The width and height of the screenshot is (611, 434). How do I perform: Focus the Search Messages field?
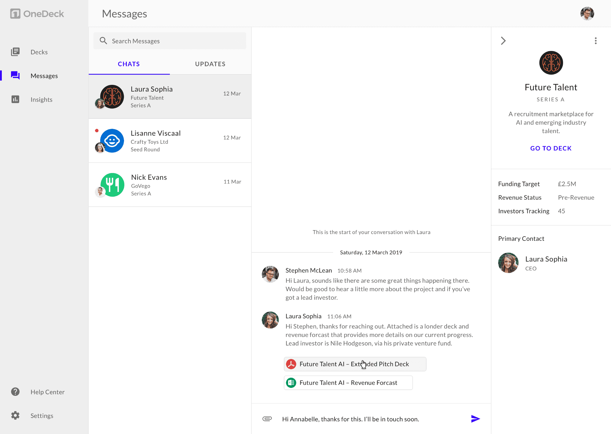[170, 41]
